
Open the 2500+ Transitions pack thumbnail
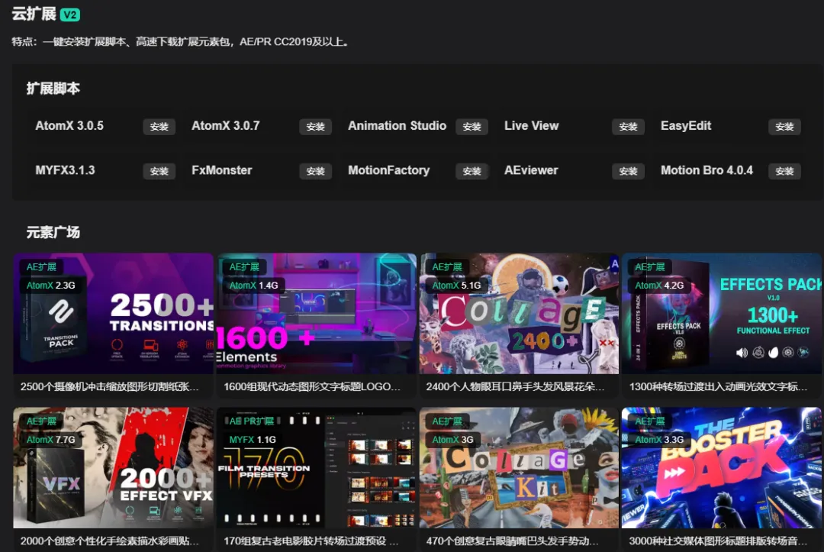point(113,314)
